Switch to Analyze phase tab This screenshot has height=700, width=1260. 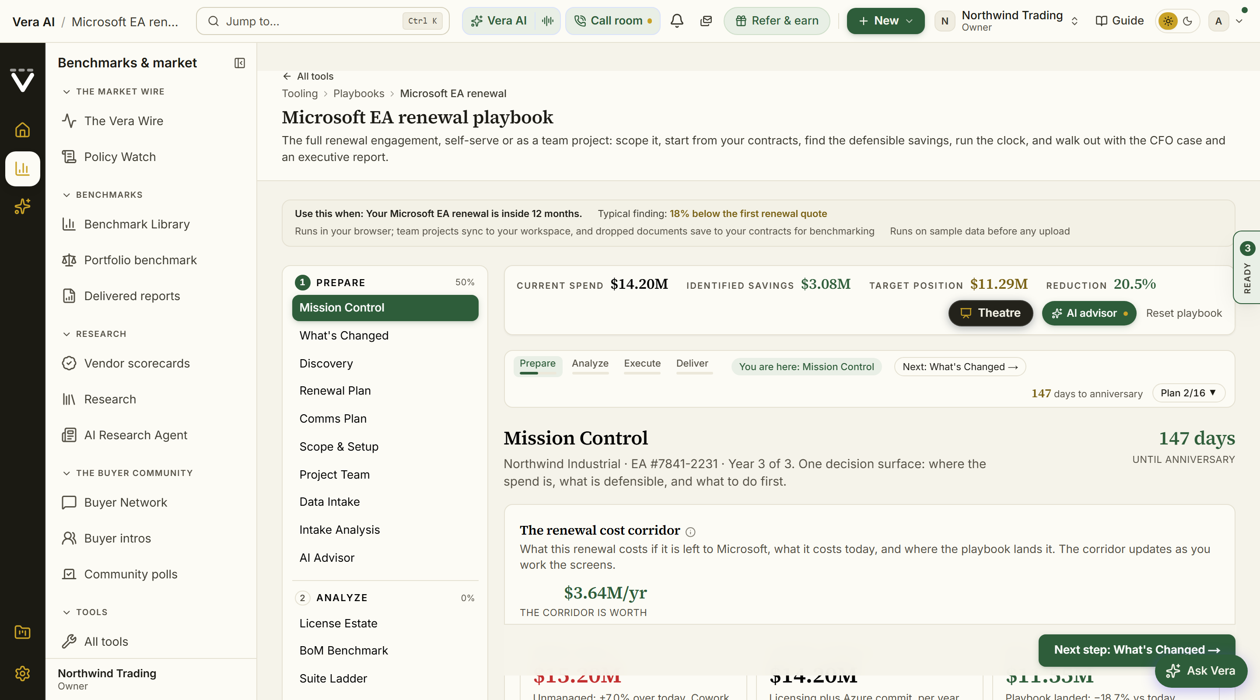pos(590,365)
